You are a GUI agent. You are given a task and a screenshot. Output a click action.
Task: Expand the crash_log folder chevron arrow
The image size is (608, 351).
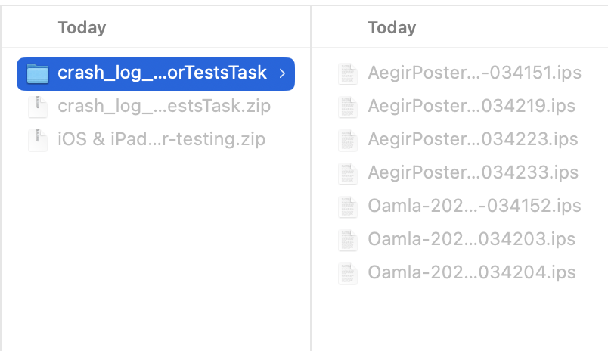click(x=283, y=73)
